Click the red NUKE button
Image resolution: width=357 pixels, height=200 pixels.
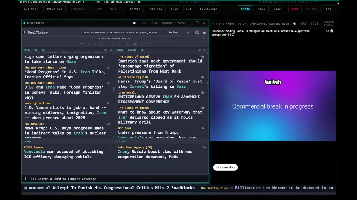pos(295,9)
